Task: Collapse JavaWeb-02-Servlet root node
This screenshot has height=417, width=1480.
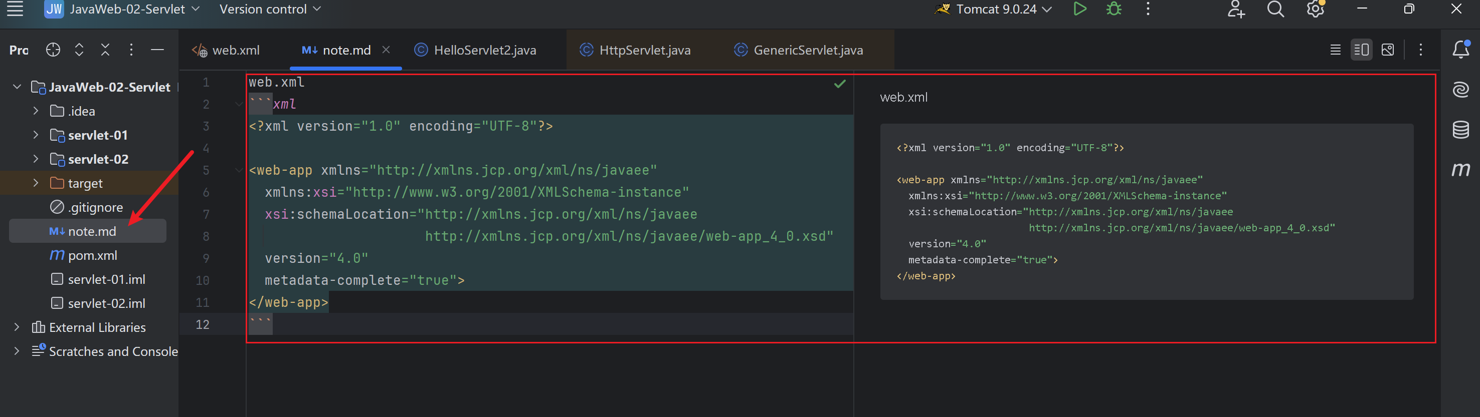Action: pyautogui.click(x=17, y=87)
